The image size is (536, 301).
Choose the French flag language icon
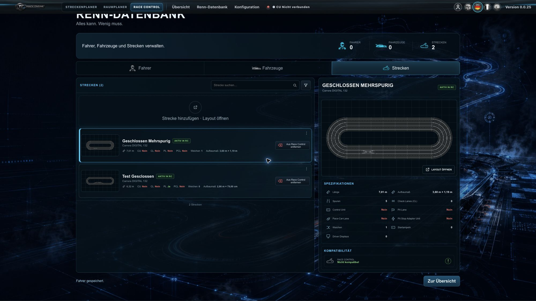pos(487,7)
